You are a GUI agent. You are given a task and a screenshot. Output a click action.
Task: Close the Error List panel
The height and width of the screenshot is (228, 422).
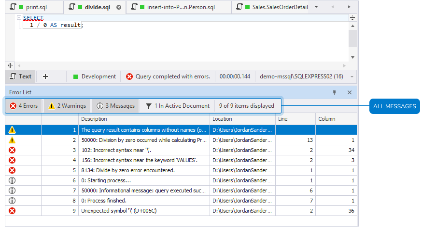tap(350, 92)
